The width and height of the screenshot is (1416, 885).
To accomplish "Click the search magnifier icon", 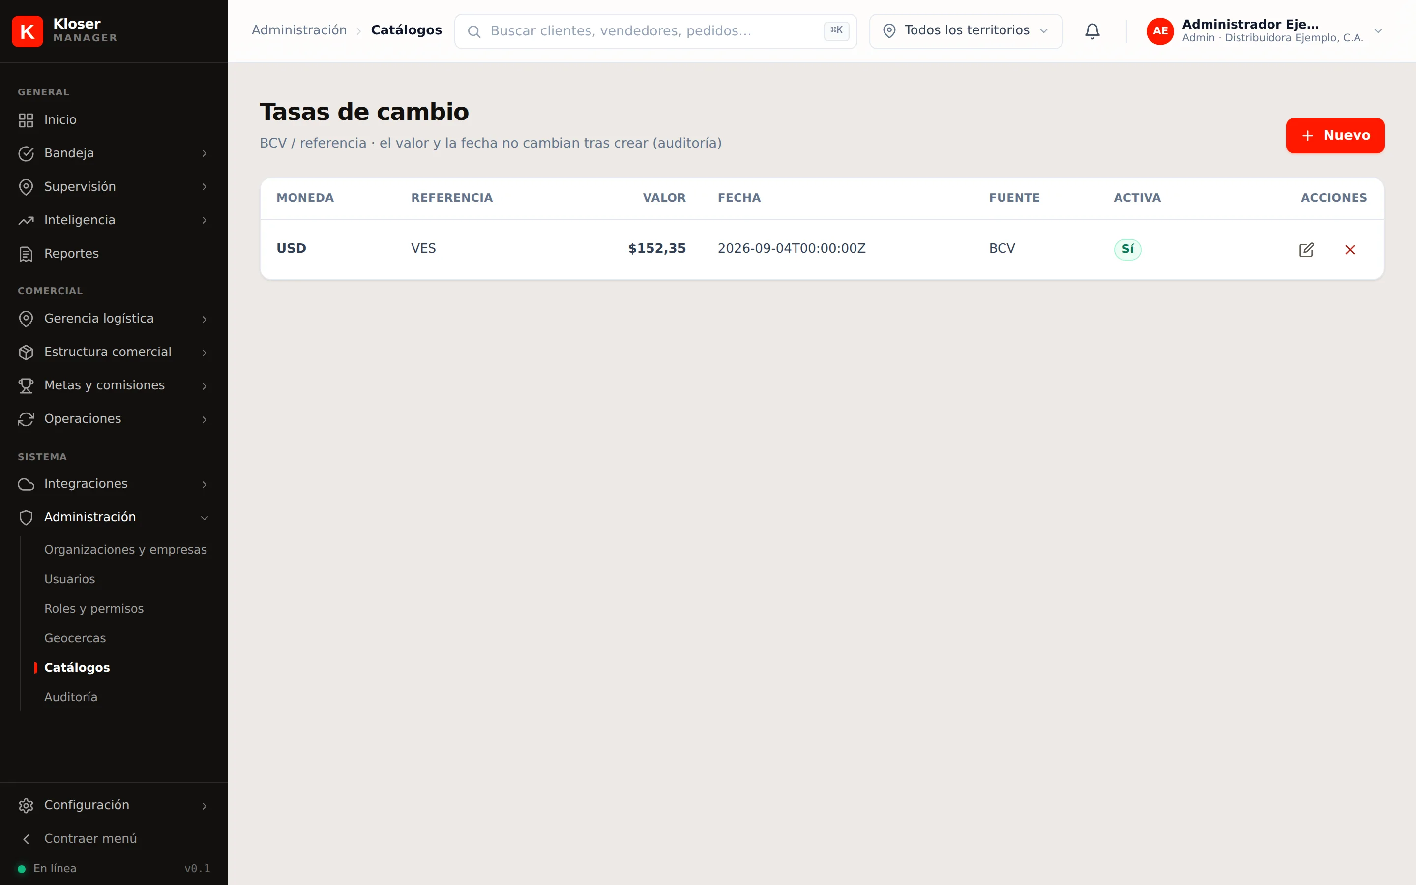I will 474,31.
